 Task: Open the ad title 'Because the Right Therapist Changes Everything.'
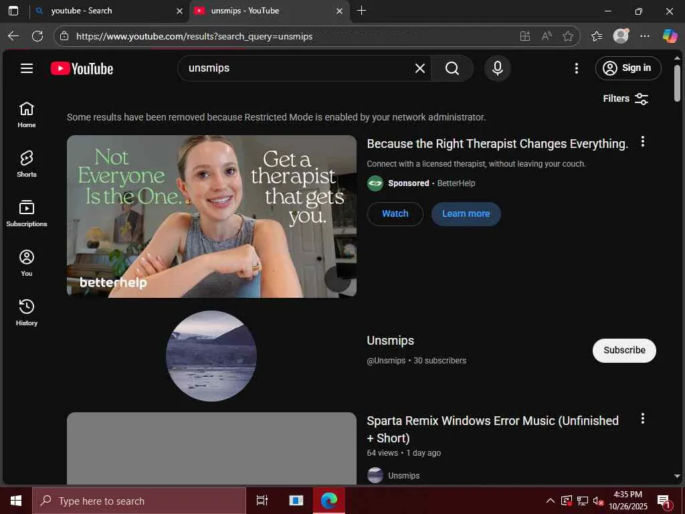[x=497, y=144]
